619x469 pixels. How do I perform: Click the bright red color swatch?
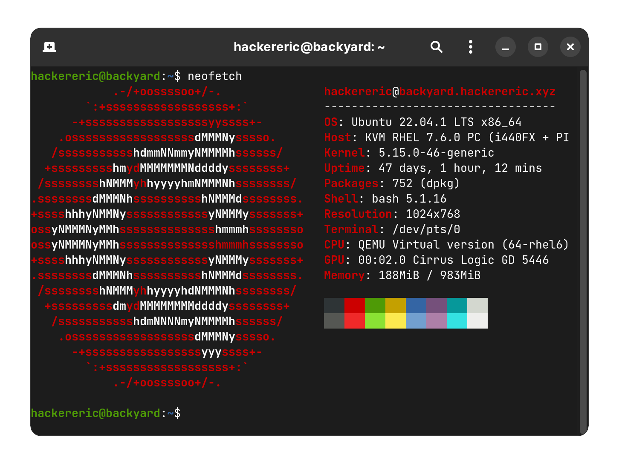point(356,320)
